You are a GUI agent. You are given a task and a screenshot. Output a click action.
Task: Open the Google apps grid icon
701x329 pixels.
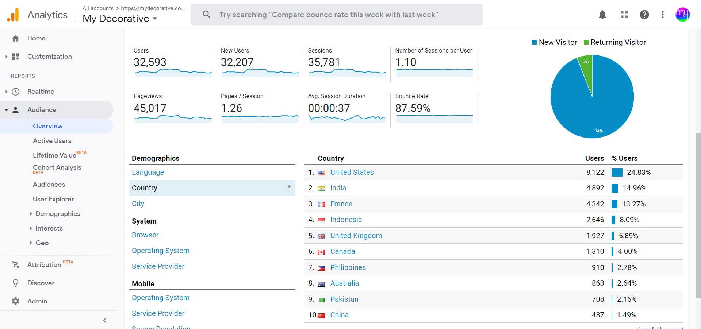tap(624, 15)
